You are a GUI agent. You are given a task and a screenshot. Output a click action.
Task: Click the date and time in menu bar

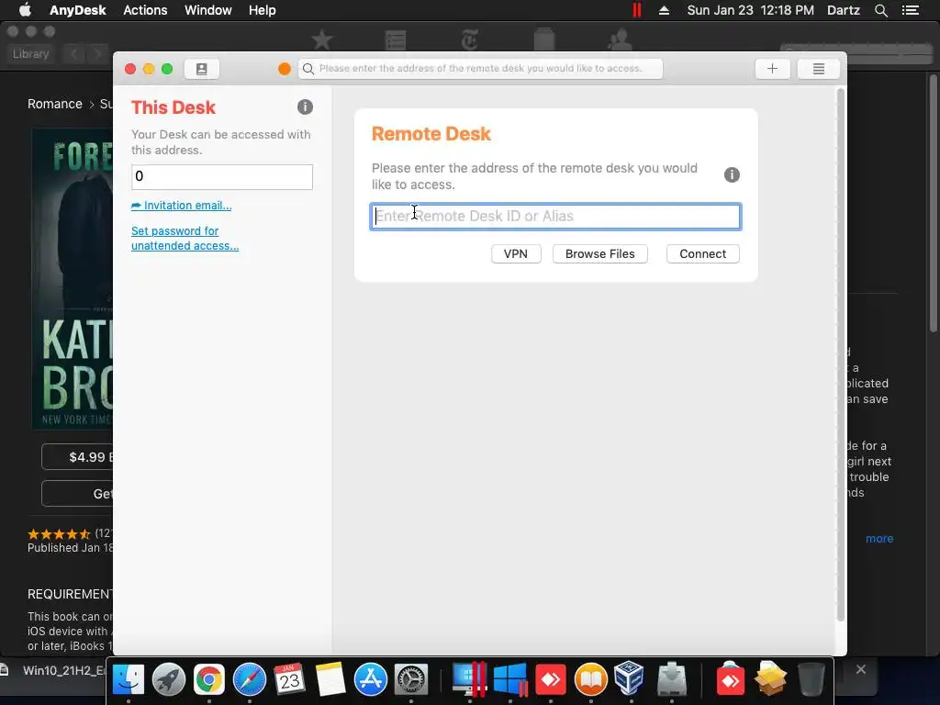tap(750, 10)
